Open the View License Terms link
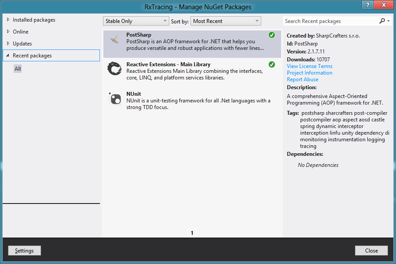 pyautogui.click(x=309, y=66)
